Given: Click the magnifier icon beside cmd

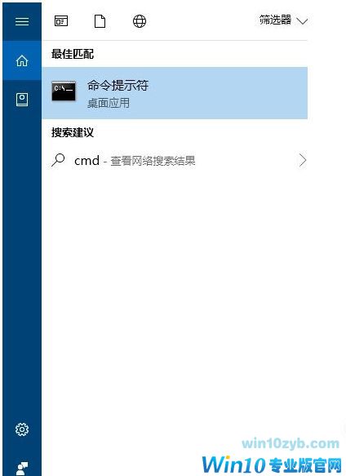Looking at the screenshot, I should (x=58, y=160).
